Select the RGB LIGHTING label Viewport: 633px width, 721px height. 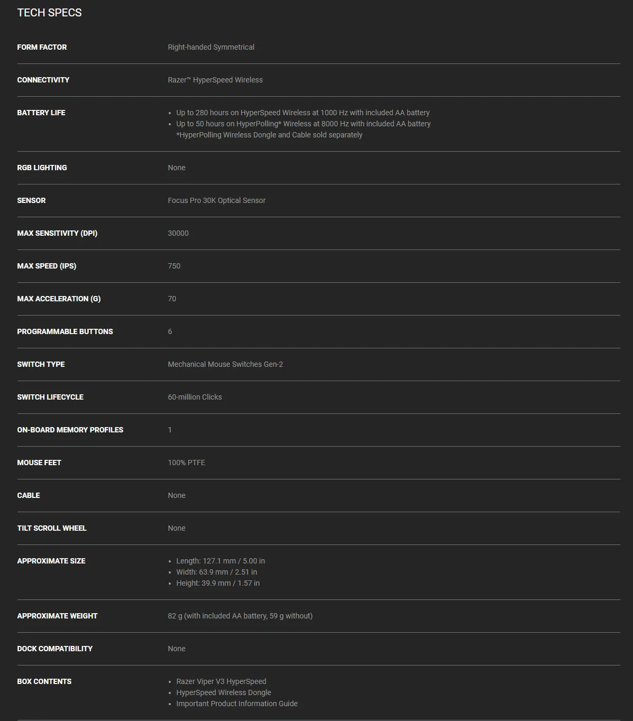[42, 168]
